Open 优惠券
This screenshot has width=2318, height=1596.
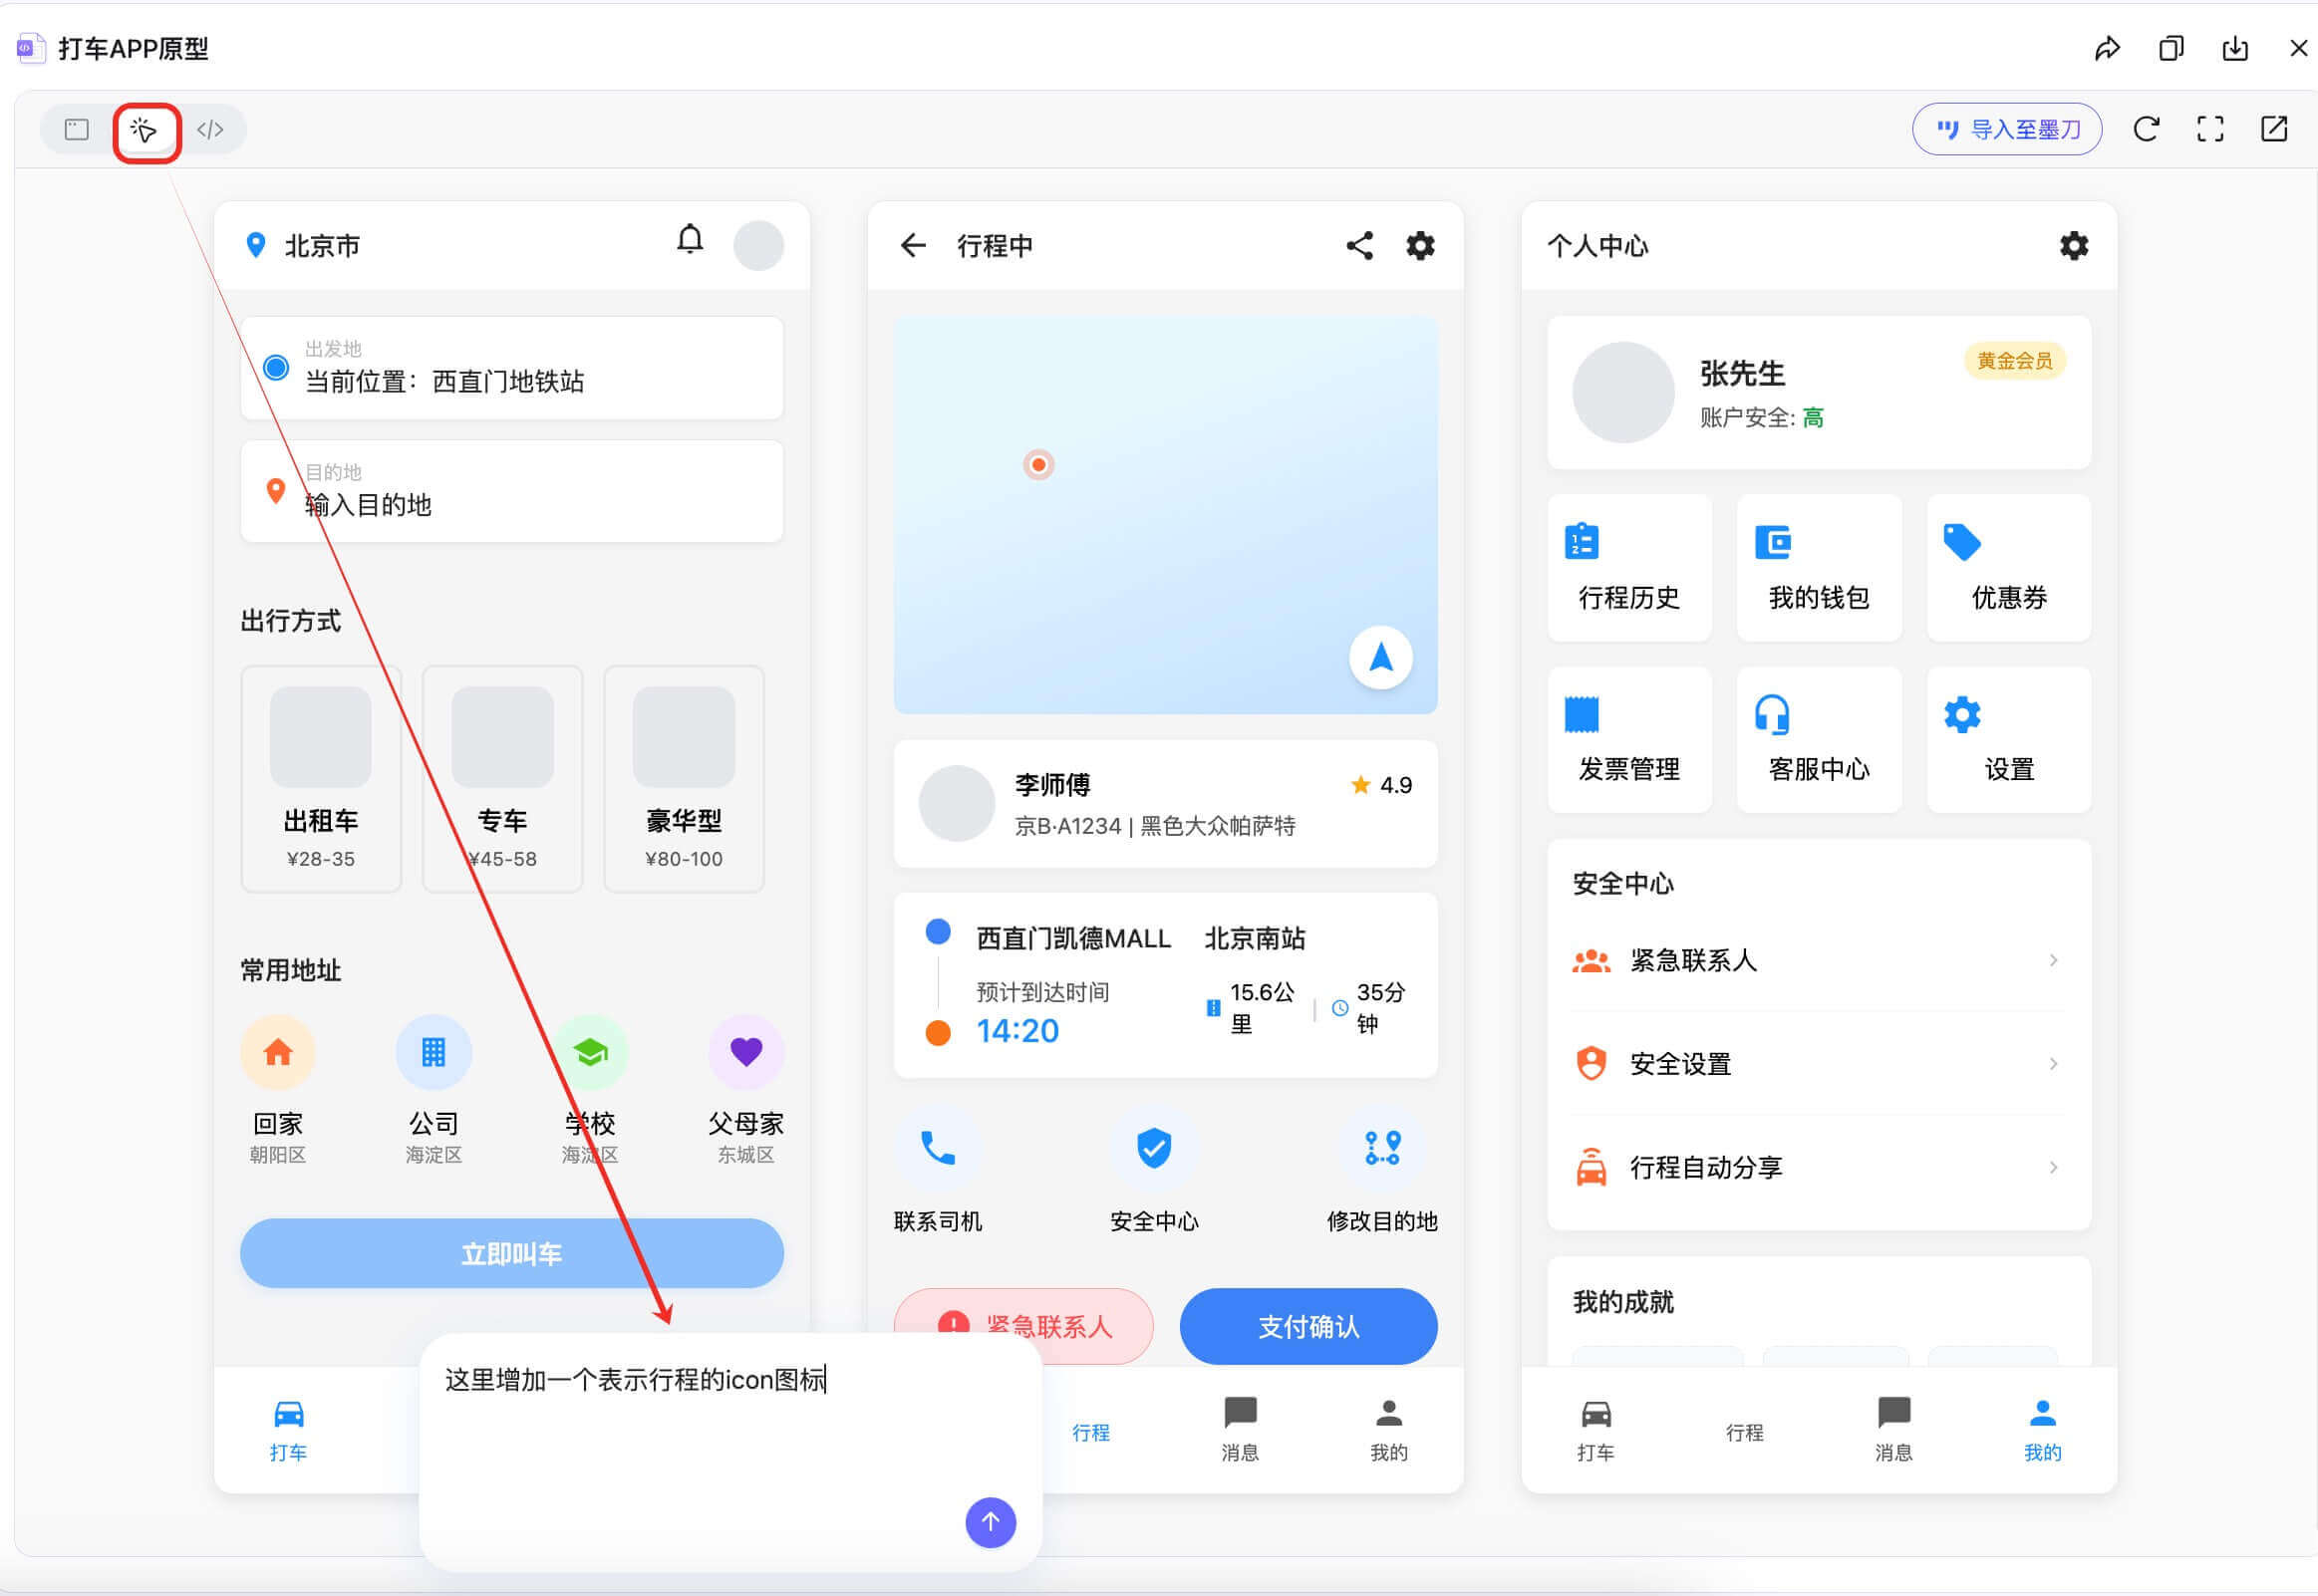[2008, 566]
